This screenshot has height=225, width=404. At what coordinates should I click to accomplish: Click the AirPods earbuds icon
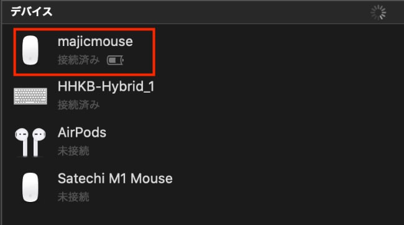pyautogui.click(x=30, y=142)
